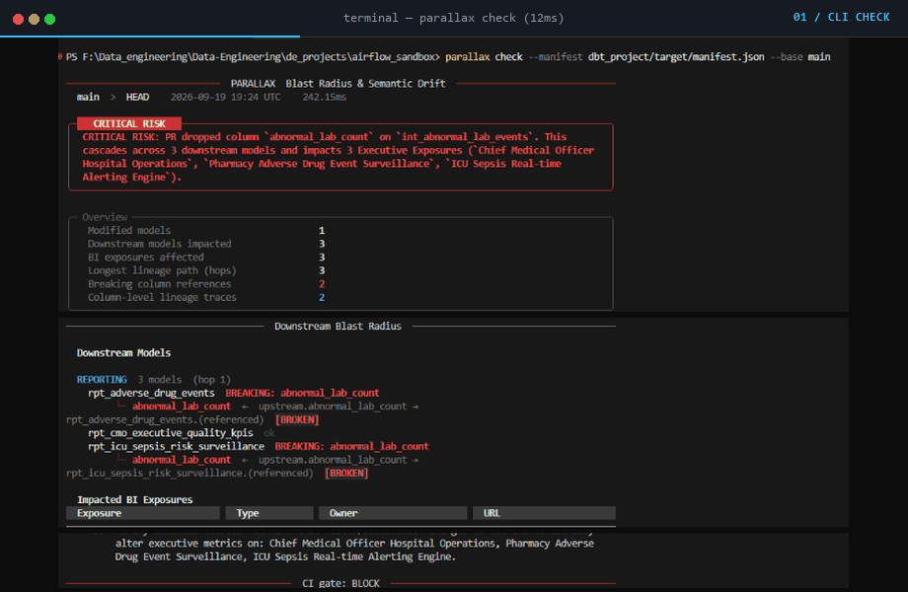Click the critical risk message text
This screenshot has width=908, height=592.
pyautogui.click(x=339, y=157)
